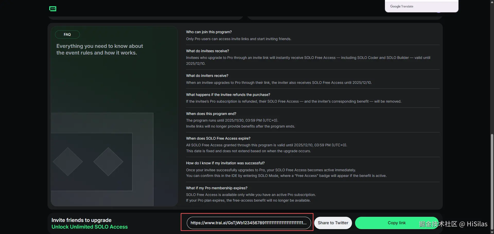Click "When does this program end?" heading
The image size is (494, 234).
point(211,114)
